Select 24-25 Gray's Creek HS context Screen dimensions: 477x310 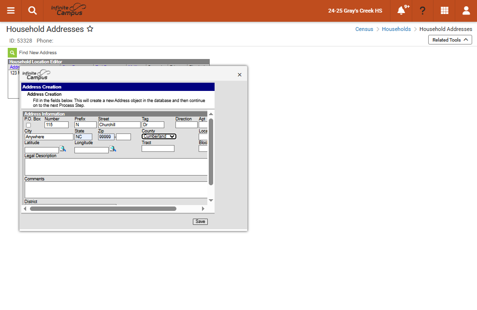pyautogui.click(x=355, y=11)
